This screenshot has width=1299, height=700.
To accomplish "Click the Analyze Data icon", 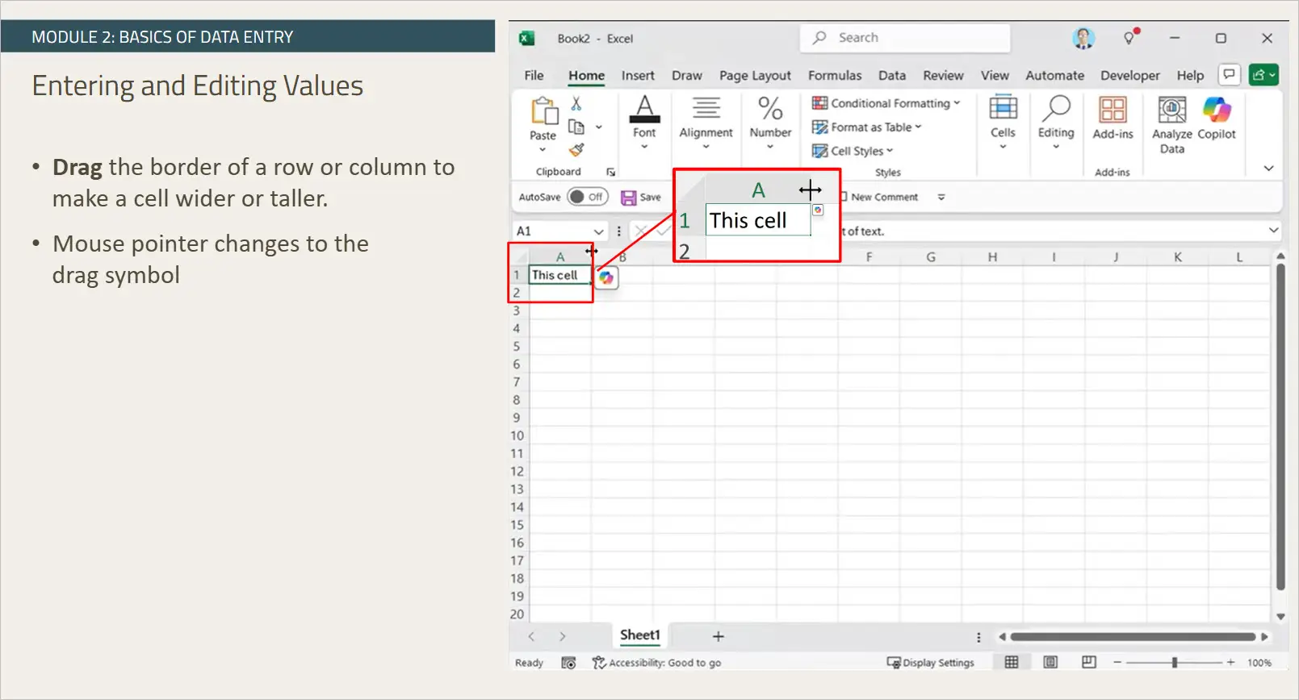I will (x=1171, y=110).
